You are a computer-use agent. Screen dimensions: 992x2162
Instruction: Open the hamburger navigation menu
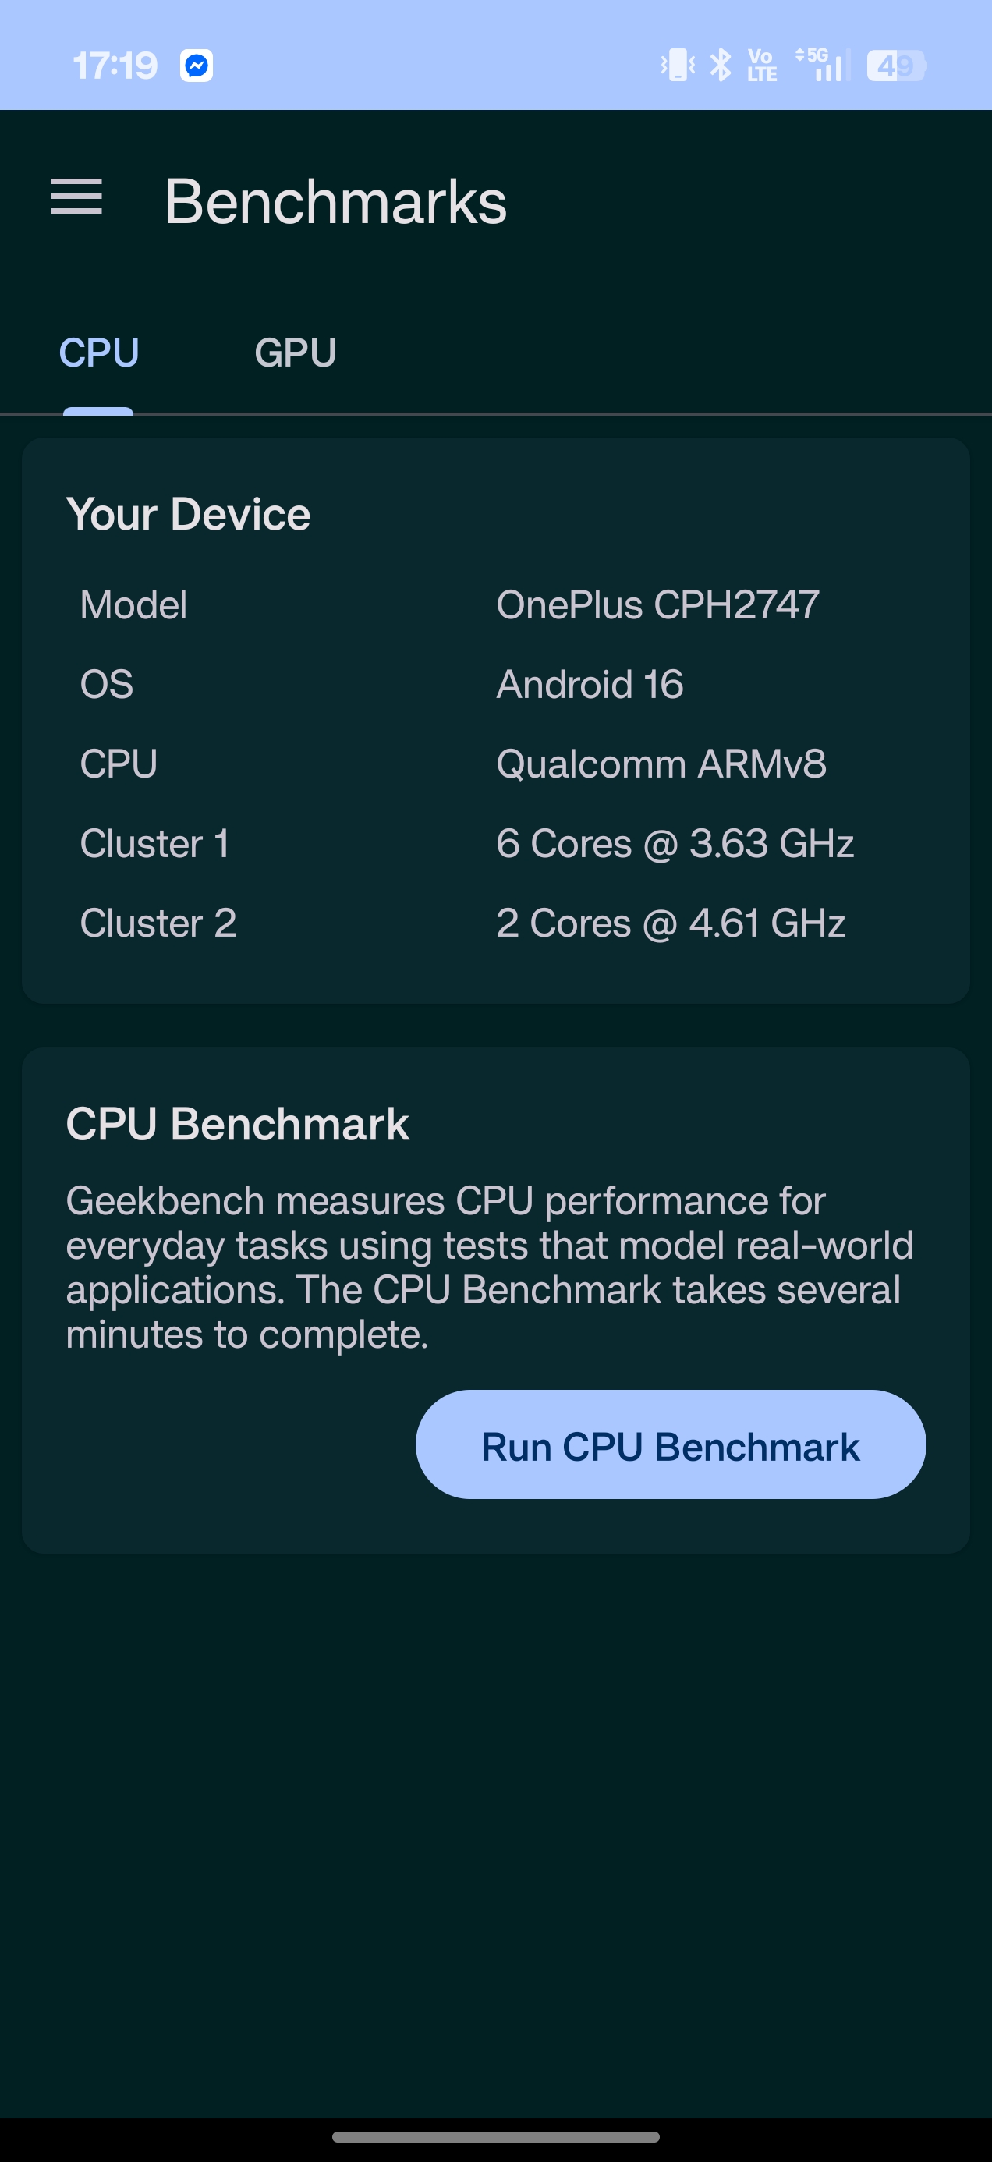(x=76, y=198)
